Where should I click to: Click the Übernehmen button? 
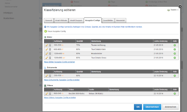152,107
